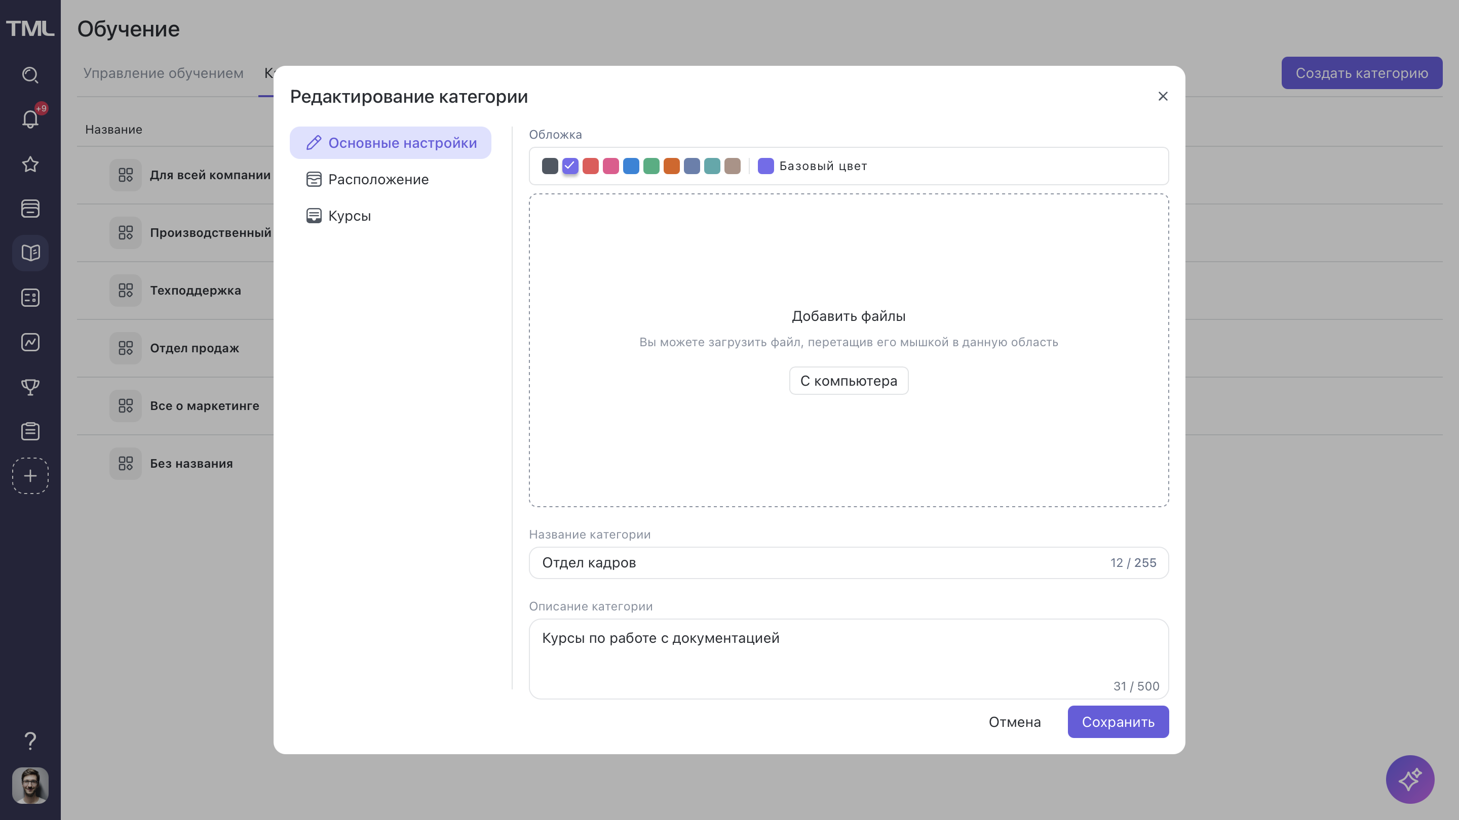Click the С компьютера upload button

[x=848, y=381]
